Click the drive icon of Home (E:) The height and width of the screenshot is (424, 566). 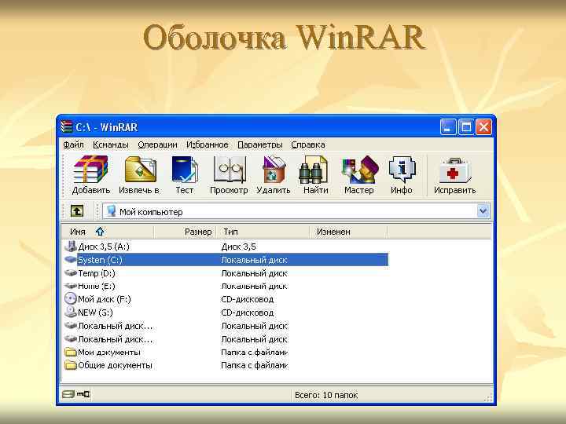click(x=71, y=286)
